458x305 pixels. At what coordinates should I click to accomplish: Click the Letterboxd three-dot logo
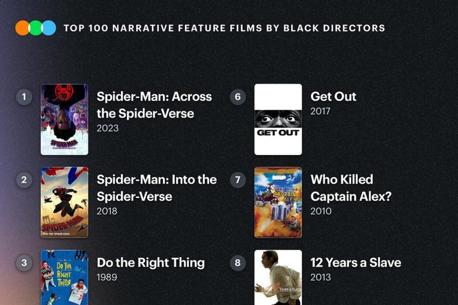(36, 28)
